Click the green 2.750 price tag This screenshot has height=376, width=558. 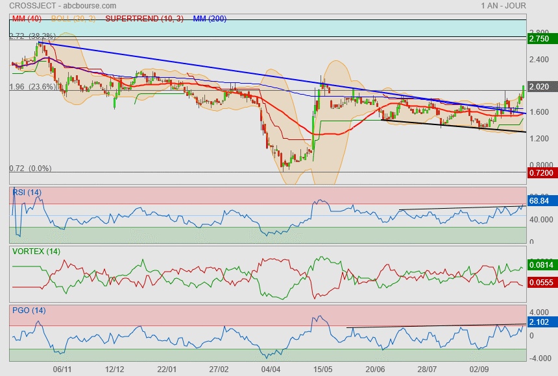click(x=540, y=39)
